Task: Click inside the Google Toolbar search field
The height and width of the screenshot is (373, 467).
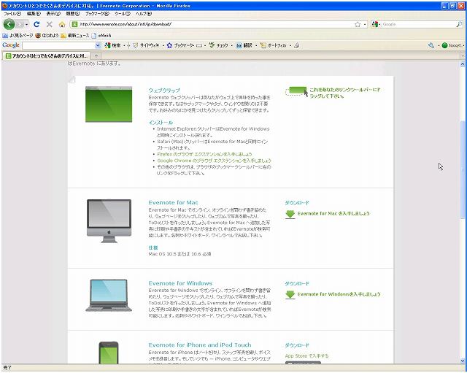Action: pyautogui.click(x=58, y=45)
